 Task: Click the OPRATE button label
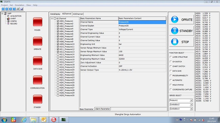tap(187, 20)
